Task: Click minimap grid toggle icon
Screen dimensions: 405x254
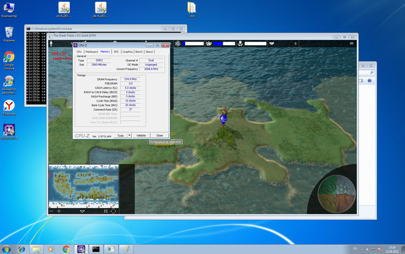Action: tap(105, 211)
